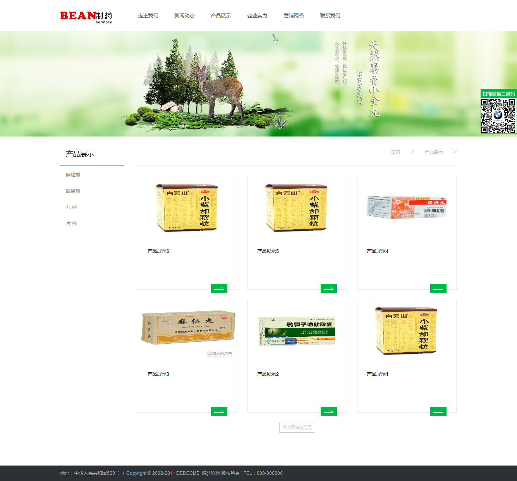Choose the 丸 剂 sidebar category
Viewport: 517px width, 481px height.
(x=71, y=207)
